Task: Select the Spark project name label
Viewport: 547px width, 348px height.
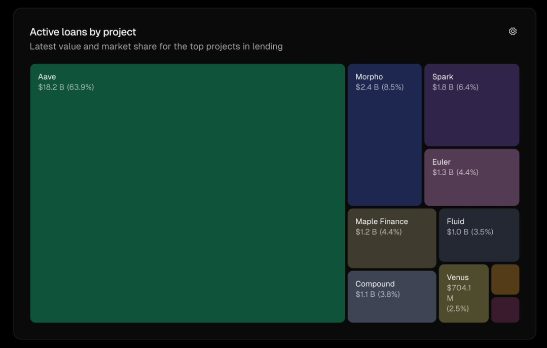Action: click(443, 77)
